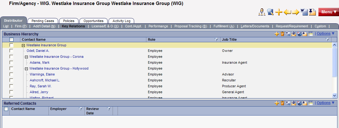This screenshot has height=128, width=339.
Task: Click the Performance sub-navigation link
Action: (158, 26)
